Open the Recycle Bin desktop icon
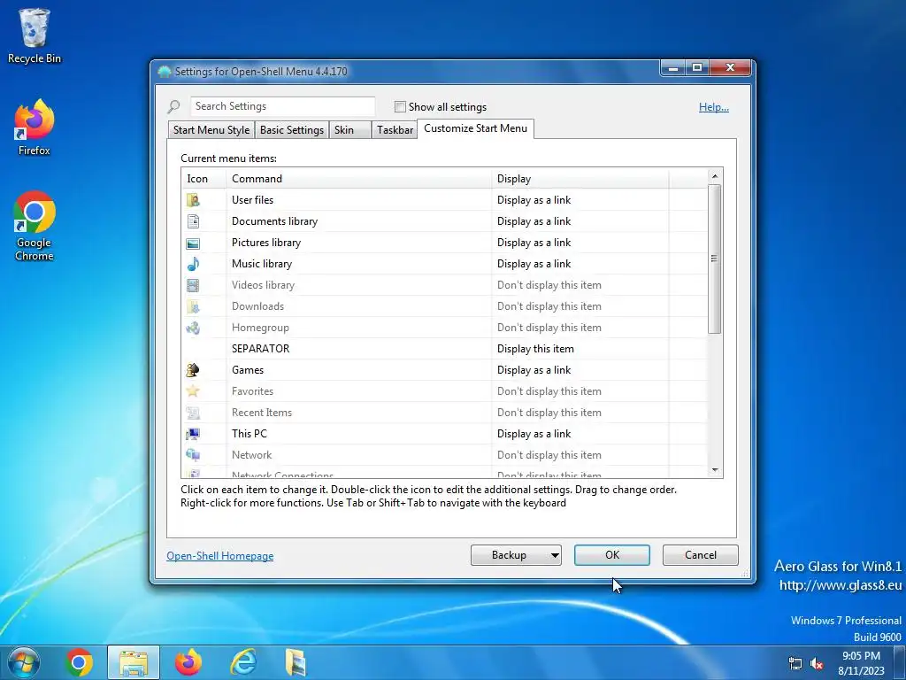The height and width of the screenshot is (680, 906). coord(35,35)
